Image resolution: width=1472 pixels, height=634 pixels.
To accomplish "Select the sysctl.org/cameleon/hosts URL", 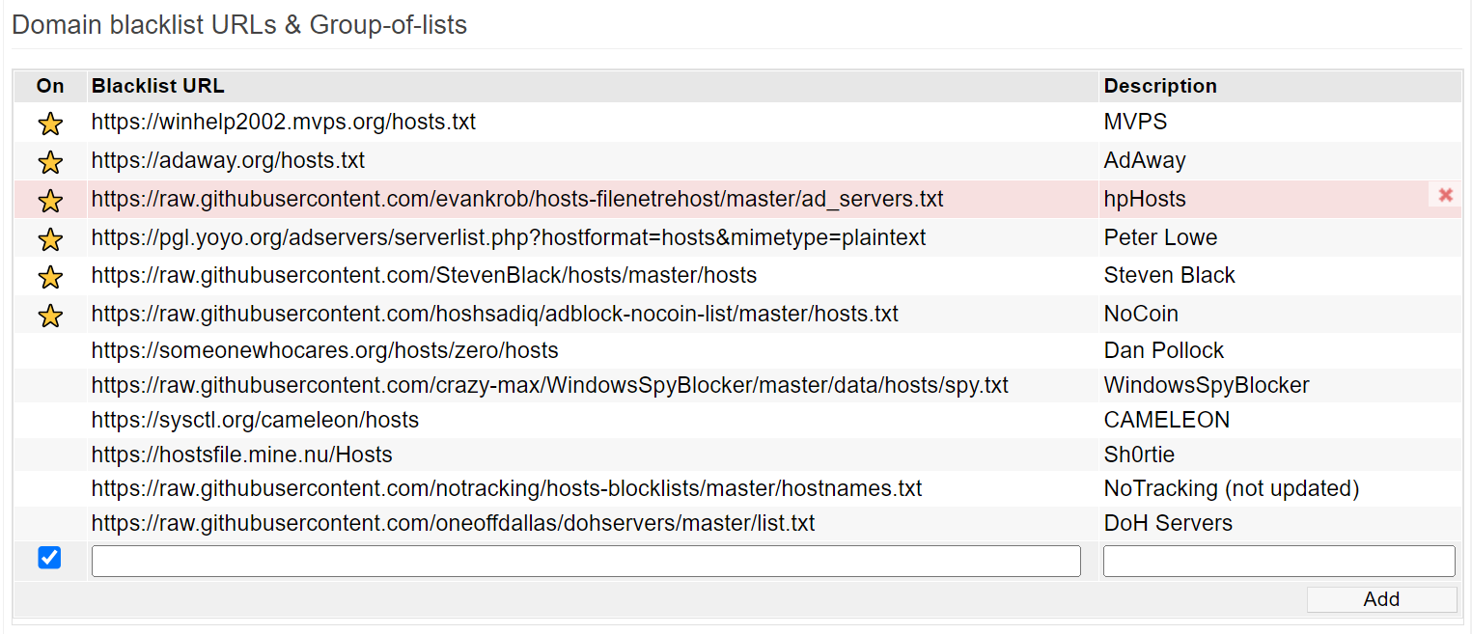I will coord(255,420).
